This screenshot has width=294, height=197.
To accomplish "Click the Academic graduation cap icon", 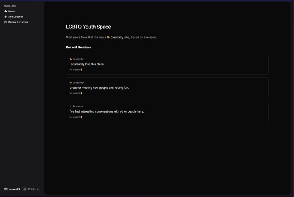I will click(x=71, y=106).
